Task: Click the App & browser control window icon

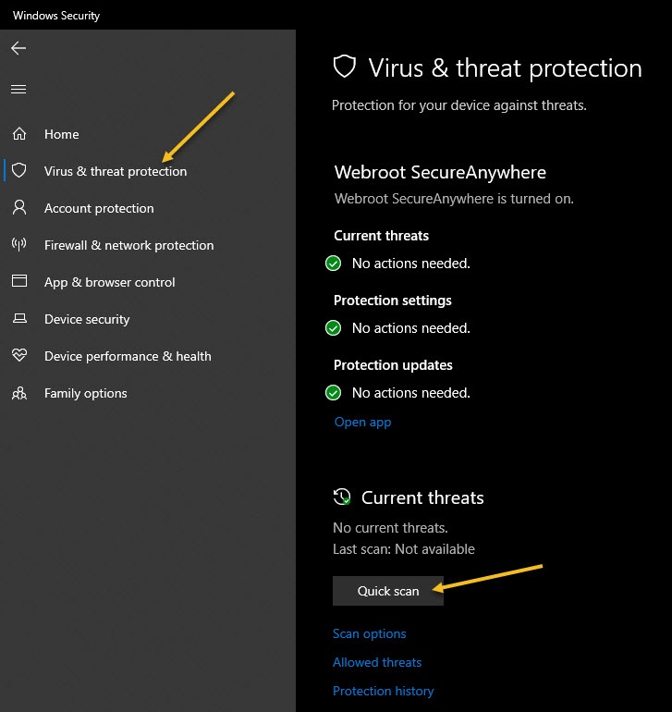Action: point(18,282)
